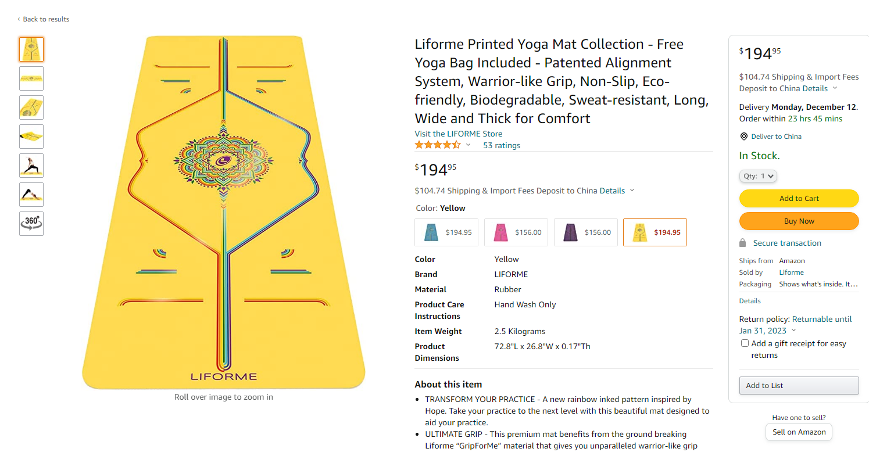The width and height of the screenshot is (869, 452).
Task: Select the warrior pose thumbnail
Action: pyautogui.click(x=31, y=166)
